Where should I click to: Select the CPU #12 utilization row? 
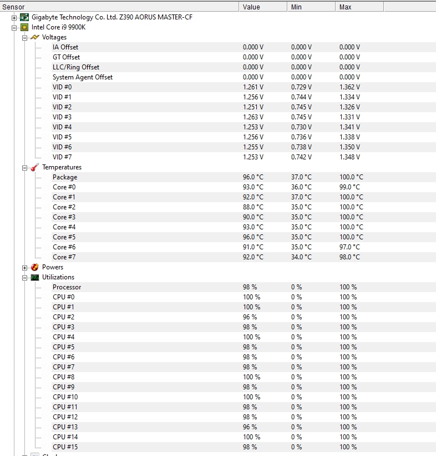[244, 417]
